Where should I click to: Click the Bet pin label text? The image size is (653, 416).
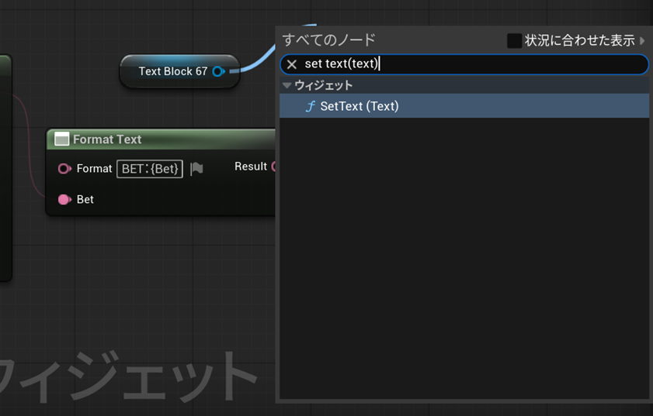coord(85,199)
